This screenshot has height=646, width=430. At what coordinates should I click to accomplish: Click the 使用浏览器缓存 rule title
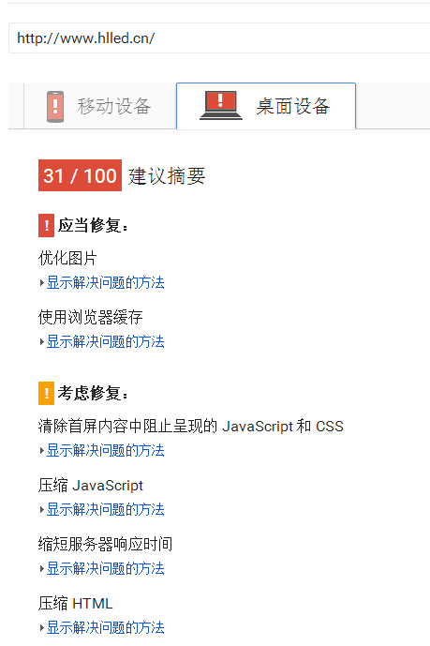[91, 317]
